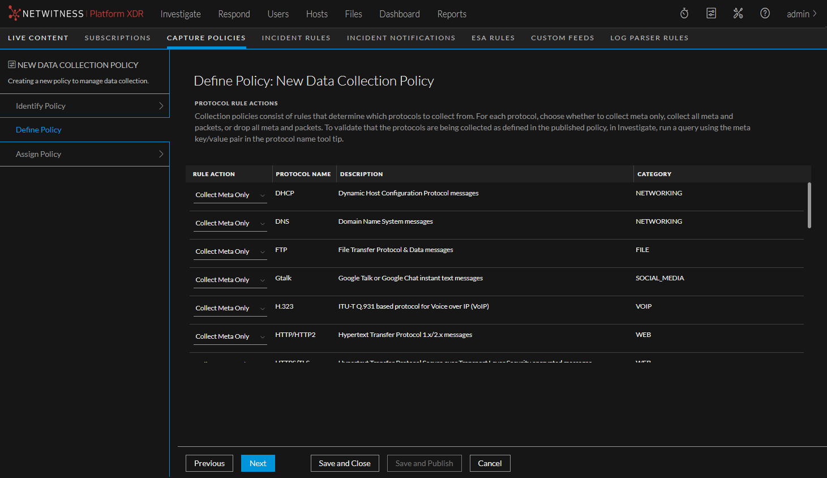Click the Next button

258,463
